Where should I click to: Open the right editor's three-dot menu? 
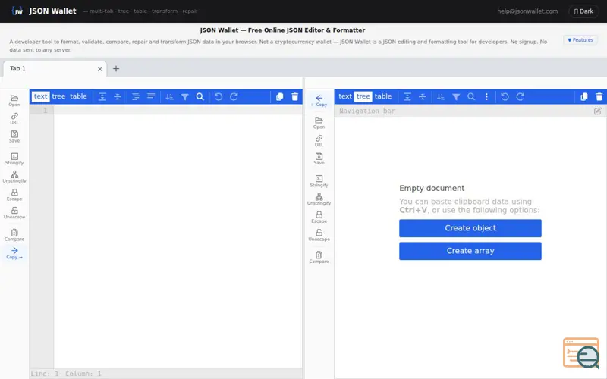point(486,97)
